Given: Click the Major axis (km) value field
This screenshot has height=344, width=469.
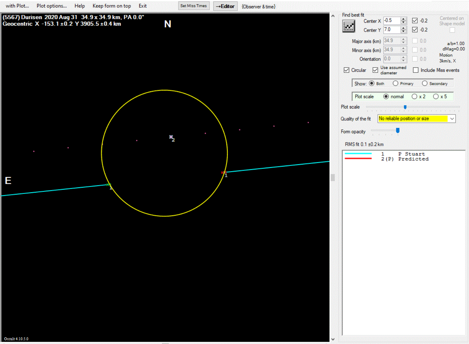Looking at the screenshot, I should click(x=392, y=41).
